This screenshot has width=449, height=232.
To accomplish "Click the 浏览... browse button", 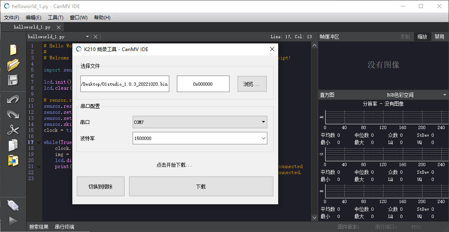I will 252,84.
